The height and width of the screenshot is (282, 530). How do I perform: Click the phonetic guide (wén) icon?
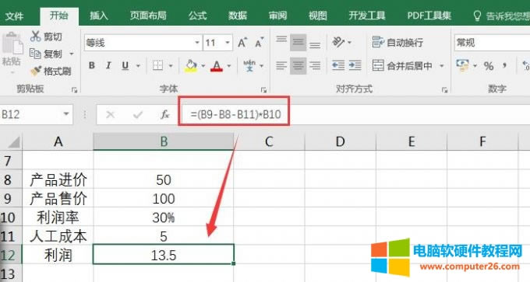pyautogui.click(x=249, y=65)
